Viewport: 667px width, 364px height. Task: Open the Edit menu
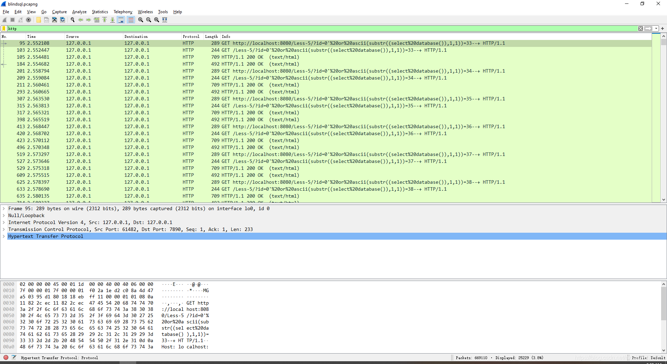18,12
